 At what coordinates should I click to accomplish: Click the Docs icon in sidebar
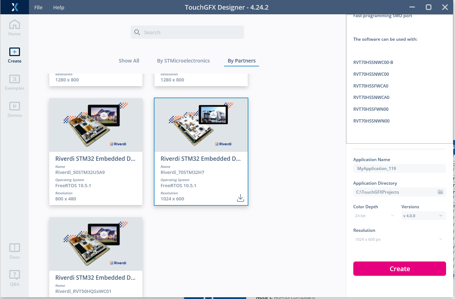click(14, 247)
